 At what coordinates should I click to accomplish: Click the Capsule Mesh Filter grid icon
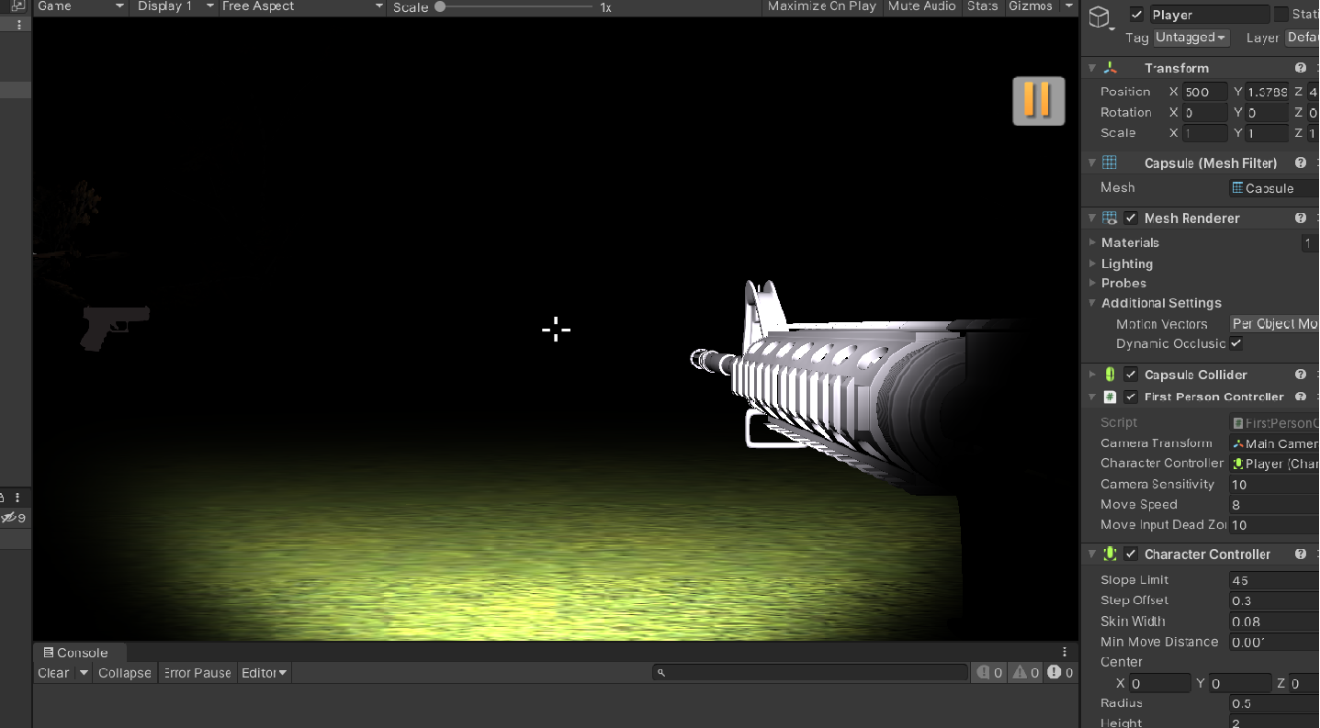[x=1110, y=162]
